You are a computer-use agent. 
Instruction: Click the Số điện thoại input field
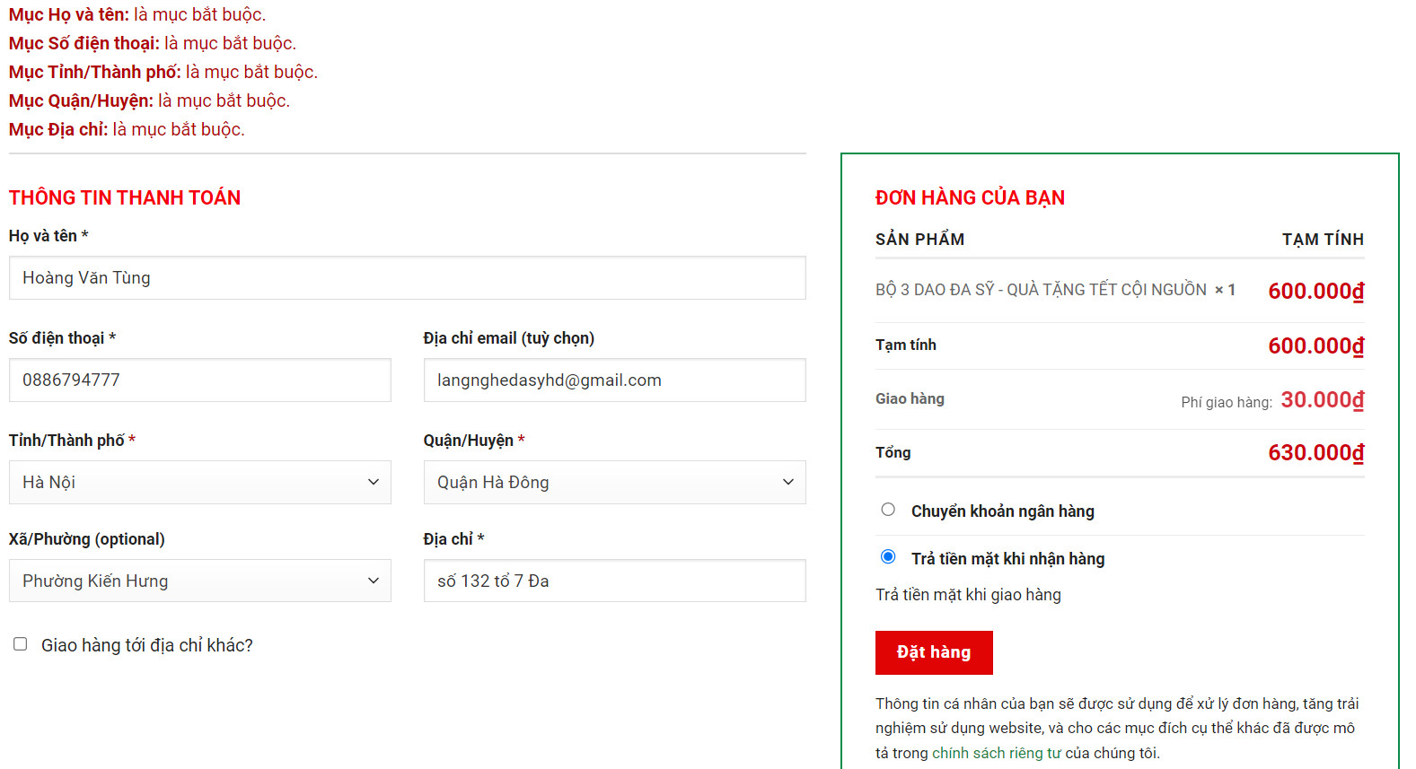click(x=199, y=380)
